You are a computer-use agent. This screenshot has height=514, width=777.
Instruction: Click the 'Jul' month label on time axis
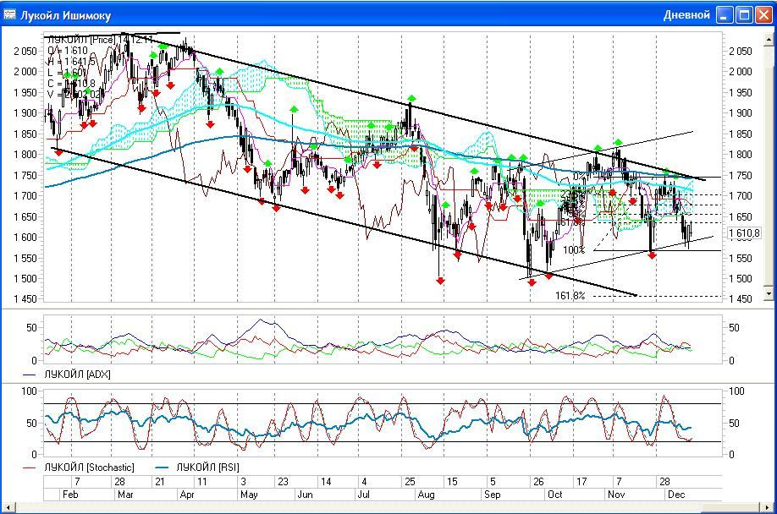click(x=364, y=495)
